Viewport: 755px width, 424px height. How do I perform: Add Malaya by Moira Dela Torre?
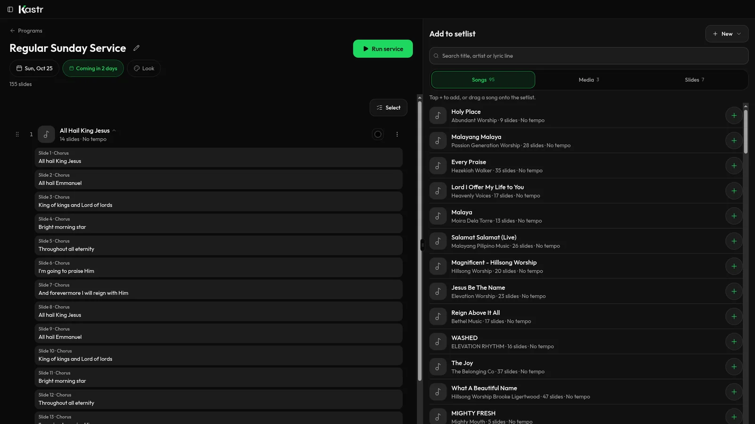point(734,216)
